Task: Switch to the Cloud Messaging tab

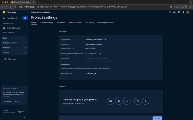Action: pyautogui.click(x=47, y=23)
